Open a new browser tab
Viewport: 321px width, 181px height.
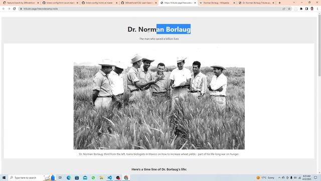tap(280, 3)
